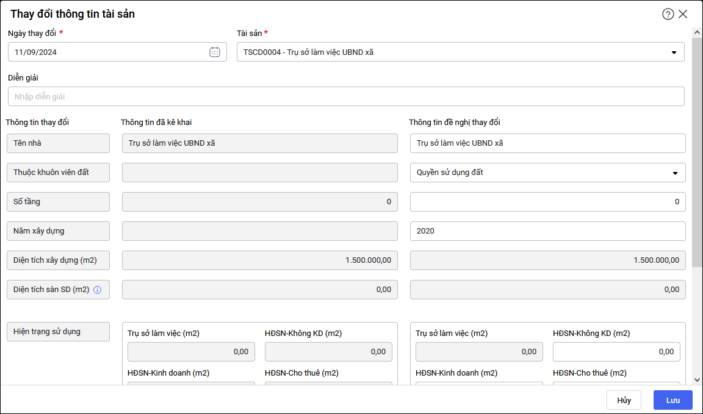
Task: Click the Diện tích xây dựng label
Action: 58,260
